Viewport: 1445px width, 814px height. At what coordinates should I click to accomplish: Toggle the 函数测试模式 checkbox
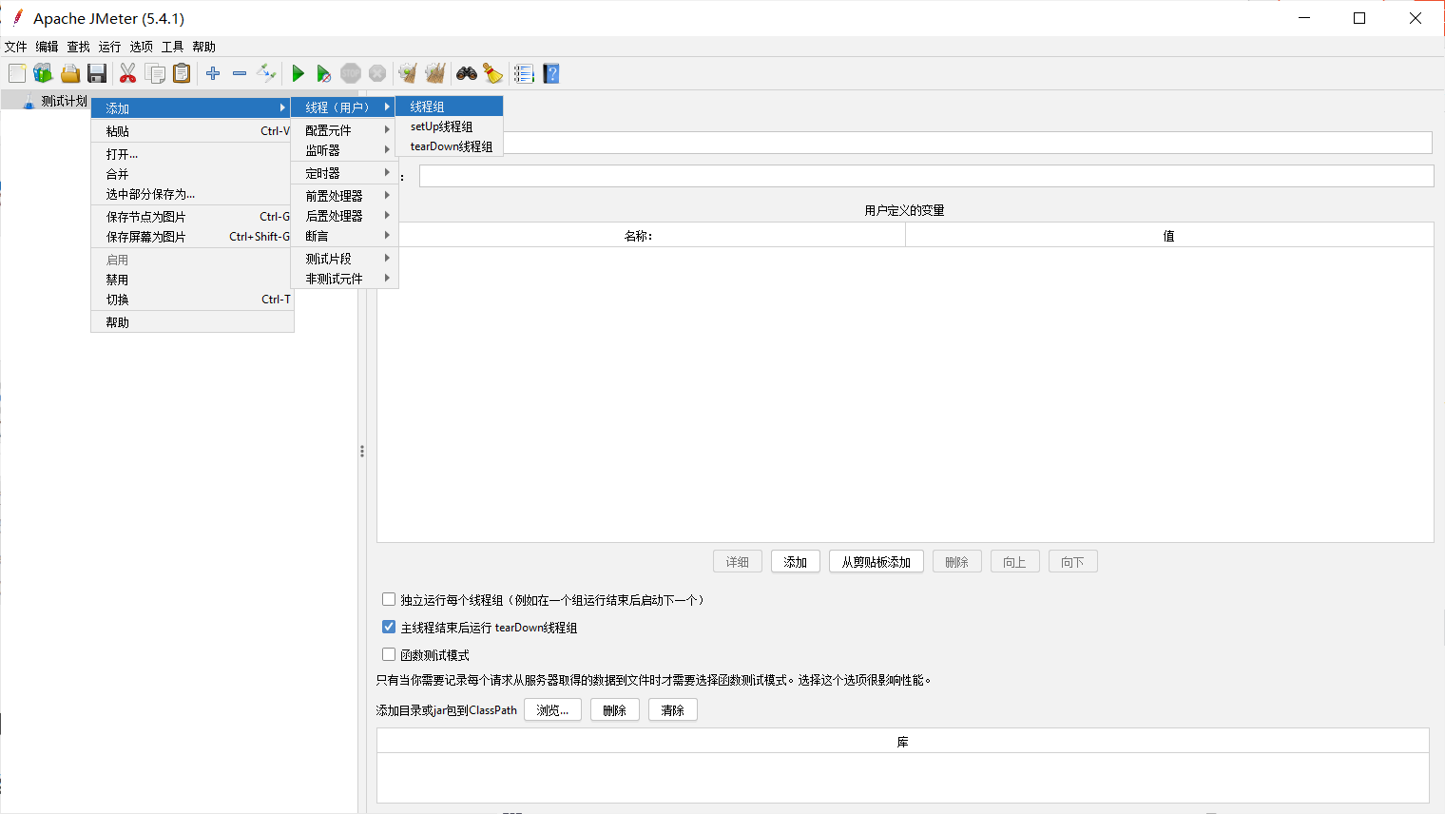(x=389, y=654)
